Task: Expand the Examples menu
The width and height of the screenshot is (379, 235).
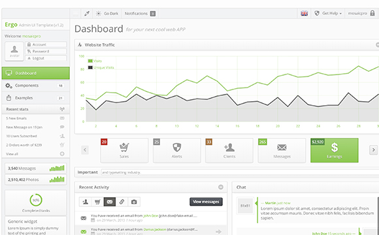Action: click(x=35, y=98)
